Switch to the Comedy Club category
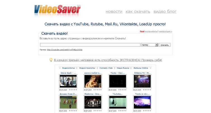 pos(106,68)
